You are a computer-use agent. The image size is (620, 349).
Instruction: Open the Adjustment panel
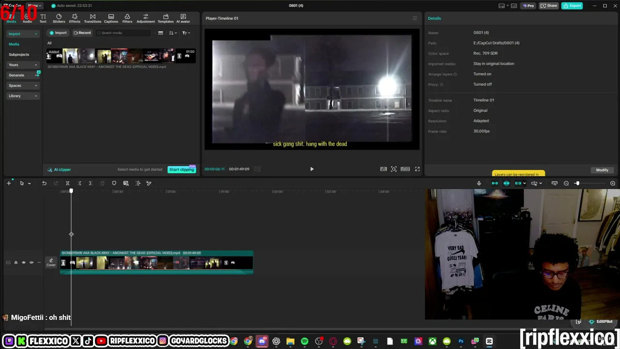click(146, 18)
